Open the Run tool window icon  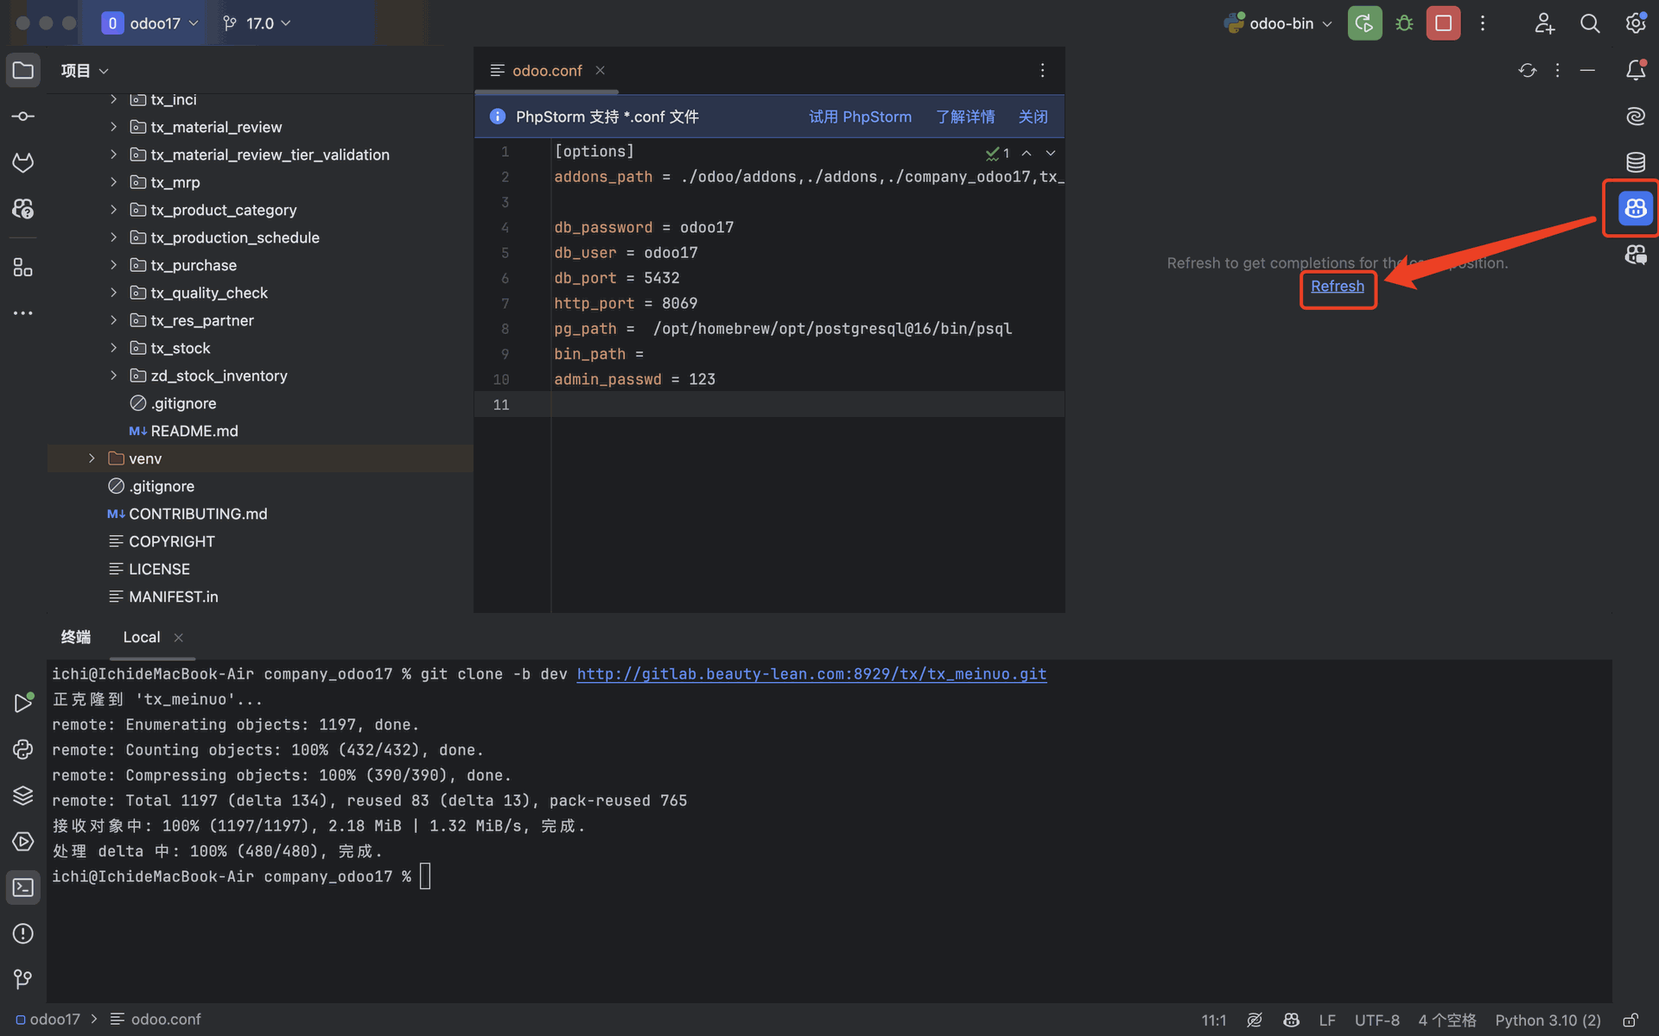point(23,703)
